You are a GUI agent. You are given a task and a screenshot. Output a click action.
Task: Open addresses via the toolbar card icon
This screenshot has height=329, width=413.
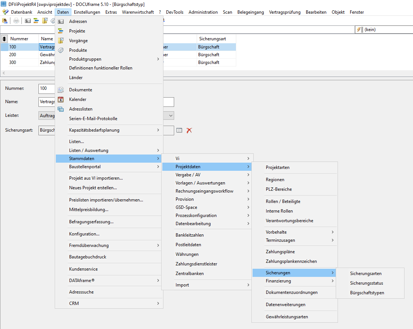coord(28,21)
